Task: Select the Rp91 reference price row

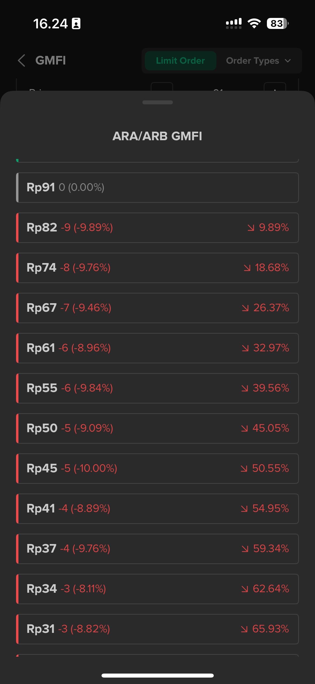Action: 157,188
